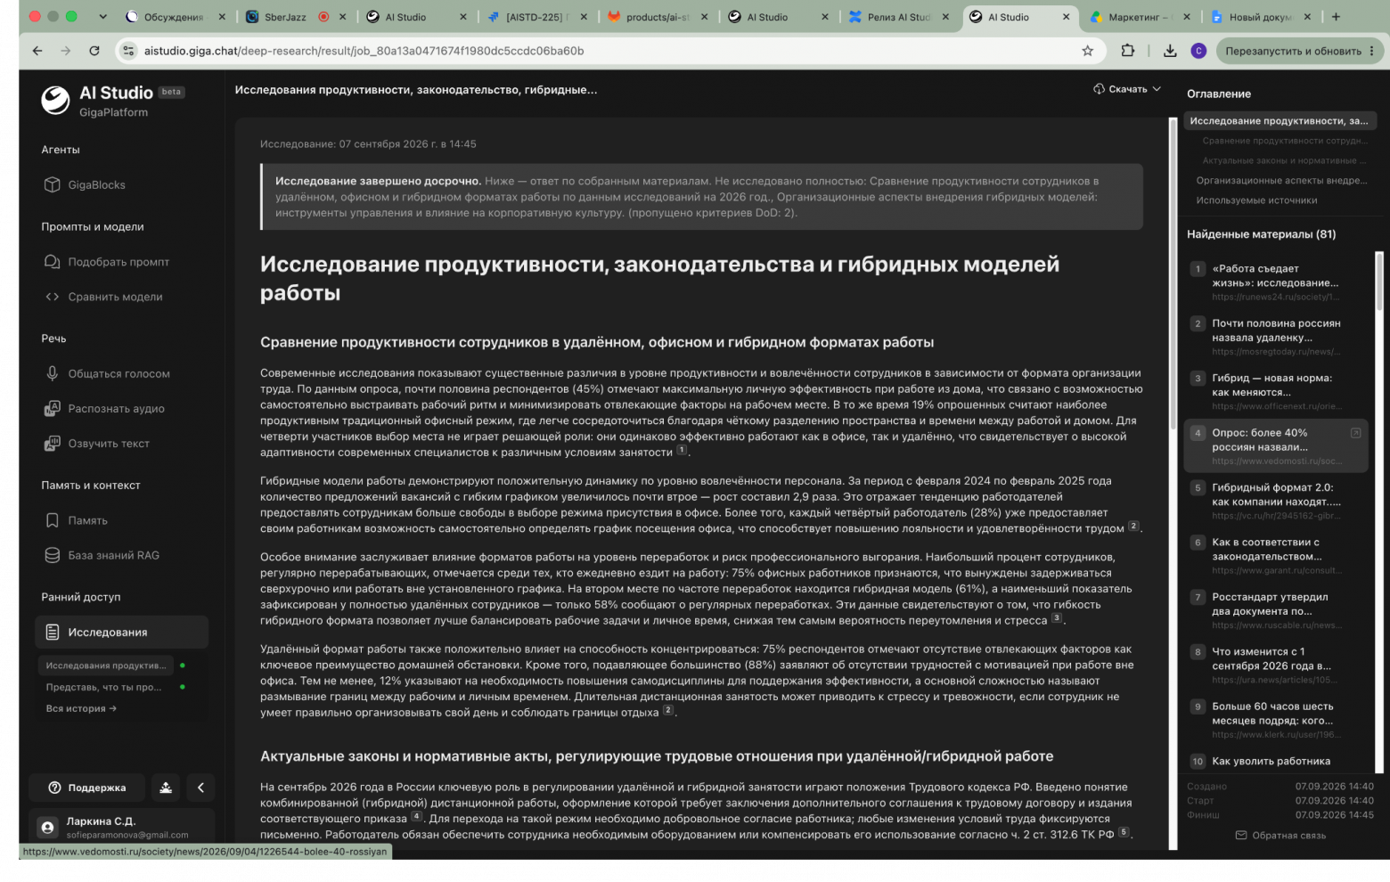Open source 4 via its external-link icon
This screenshot has width=1390, height=882.
click(x=1355, y=433)
